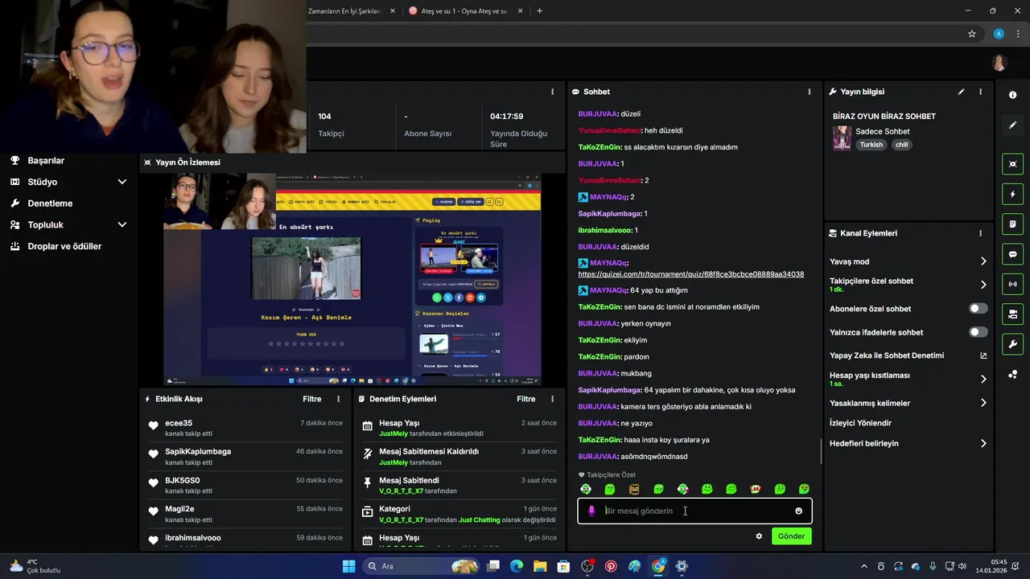Open Denetim Eylemleri panel options menu
This screenshot has height=579, width=1030.
coord(552,399)
